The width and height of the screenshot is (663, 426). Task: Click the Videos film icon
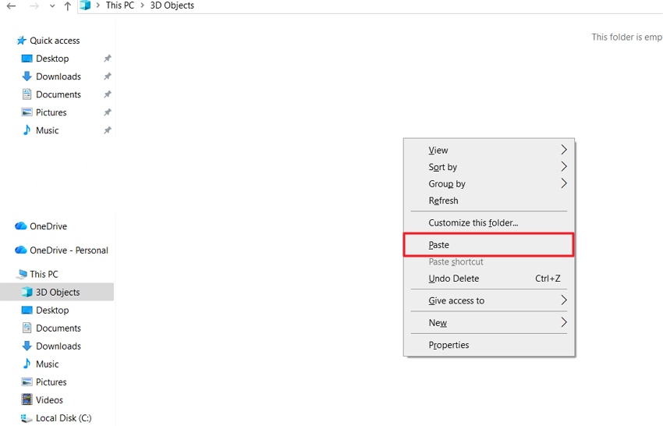(x=27, y=399)
